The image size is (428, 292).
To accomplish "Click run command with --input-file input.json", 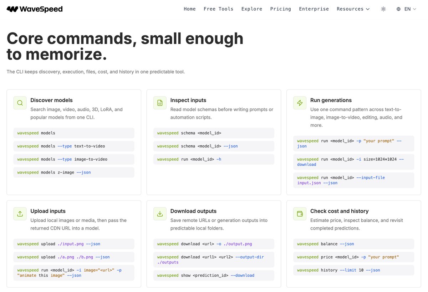I will coord(353,180).
